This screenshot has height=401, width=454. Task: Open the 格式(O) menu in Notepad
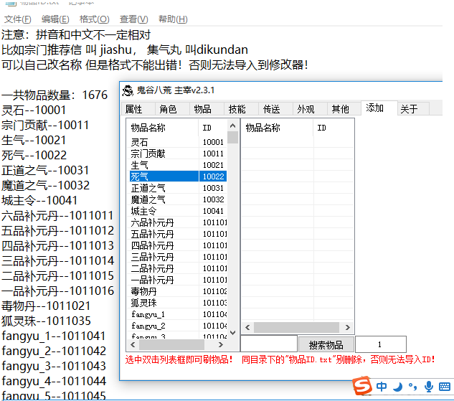(95, 19)
